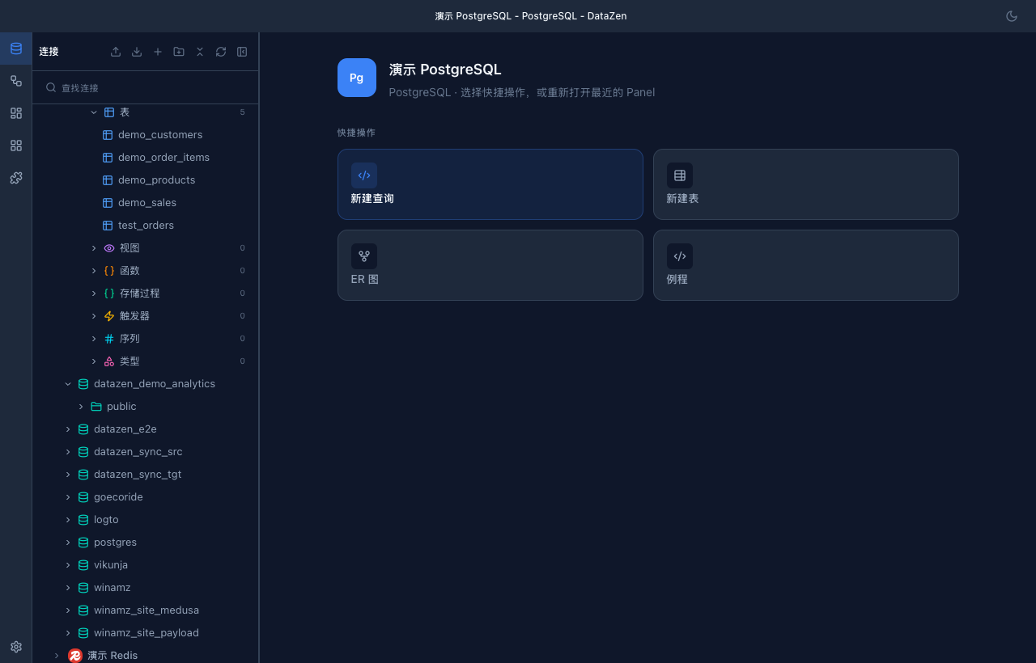Expand the 序列 sequences node
The image size is (1036, 663).
tap(94, 339)
